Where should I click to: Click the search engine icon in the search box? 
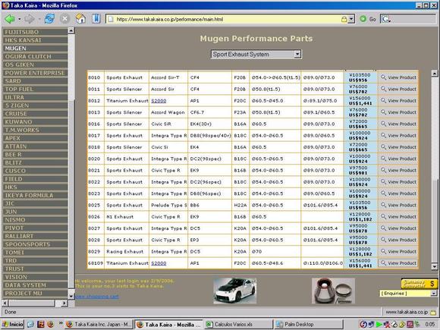point(385,19)
